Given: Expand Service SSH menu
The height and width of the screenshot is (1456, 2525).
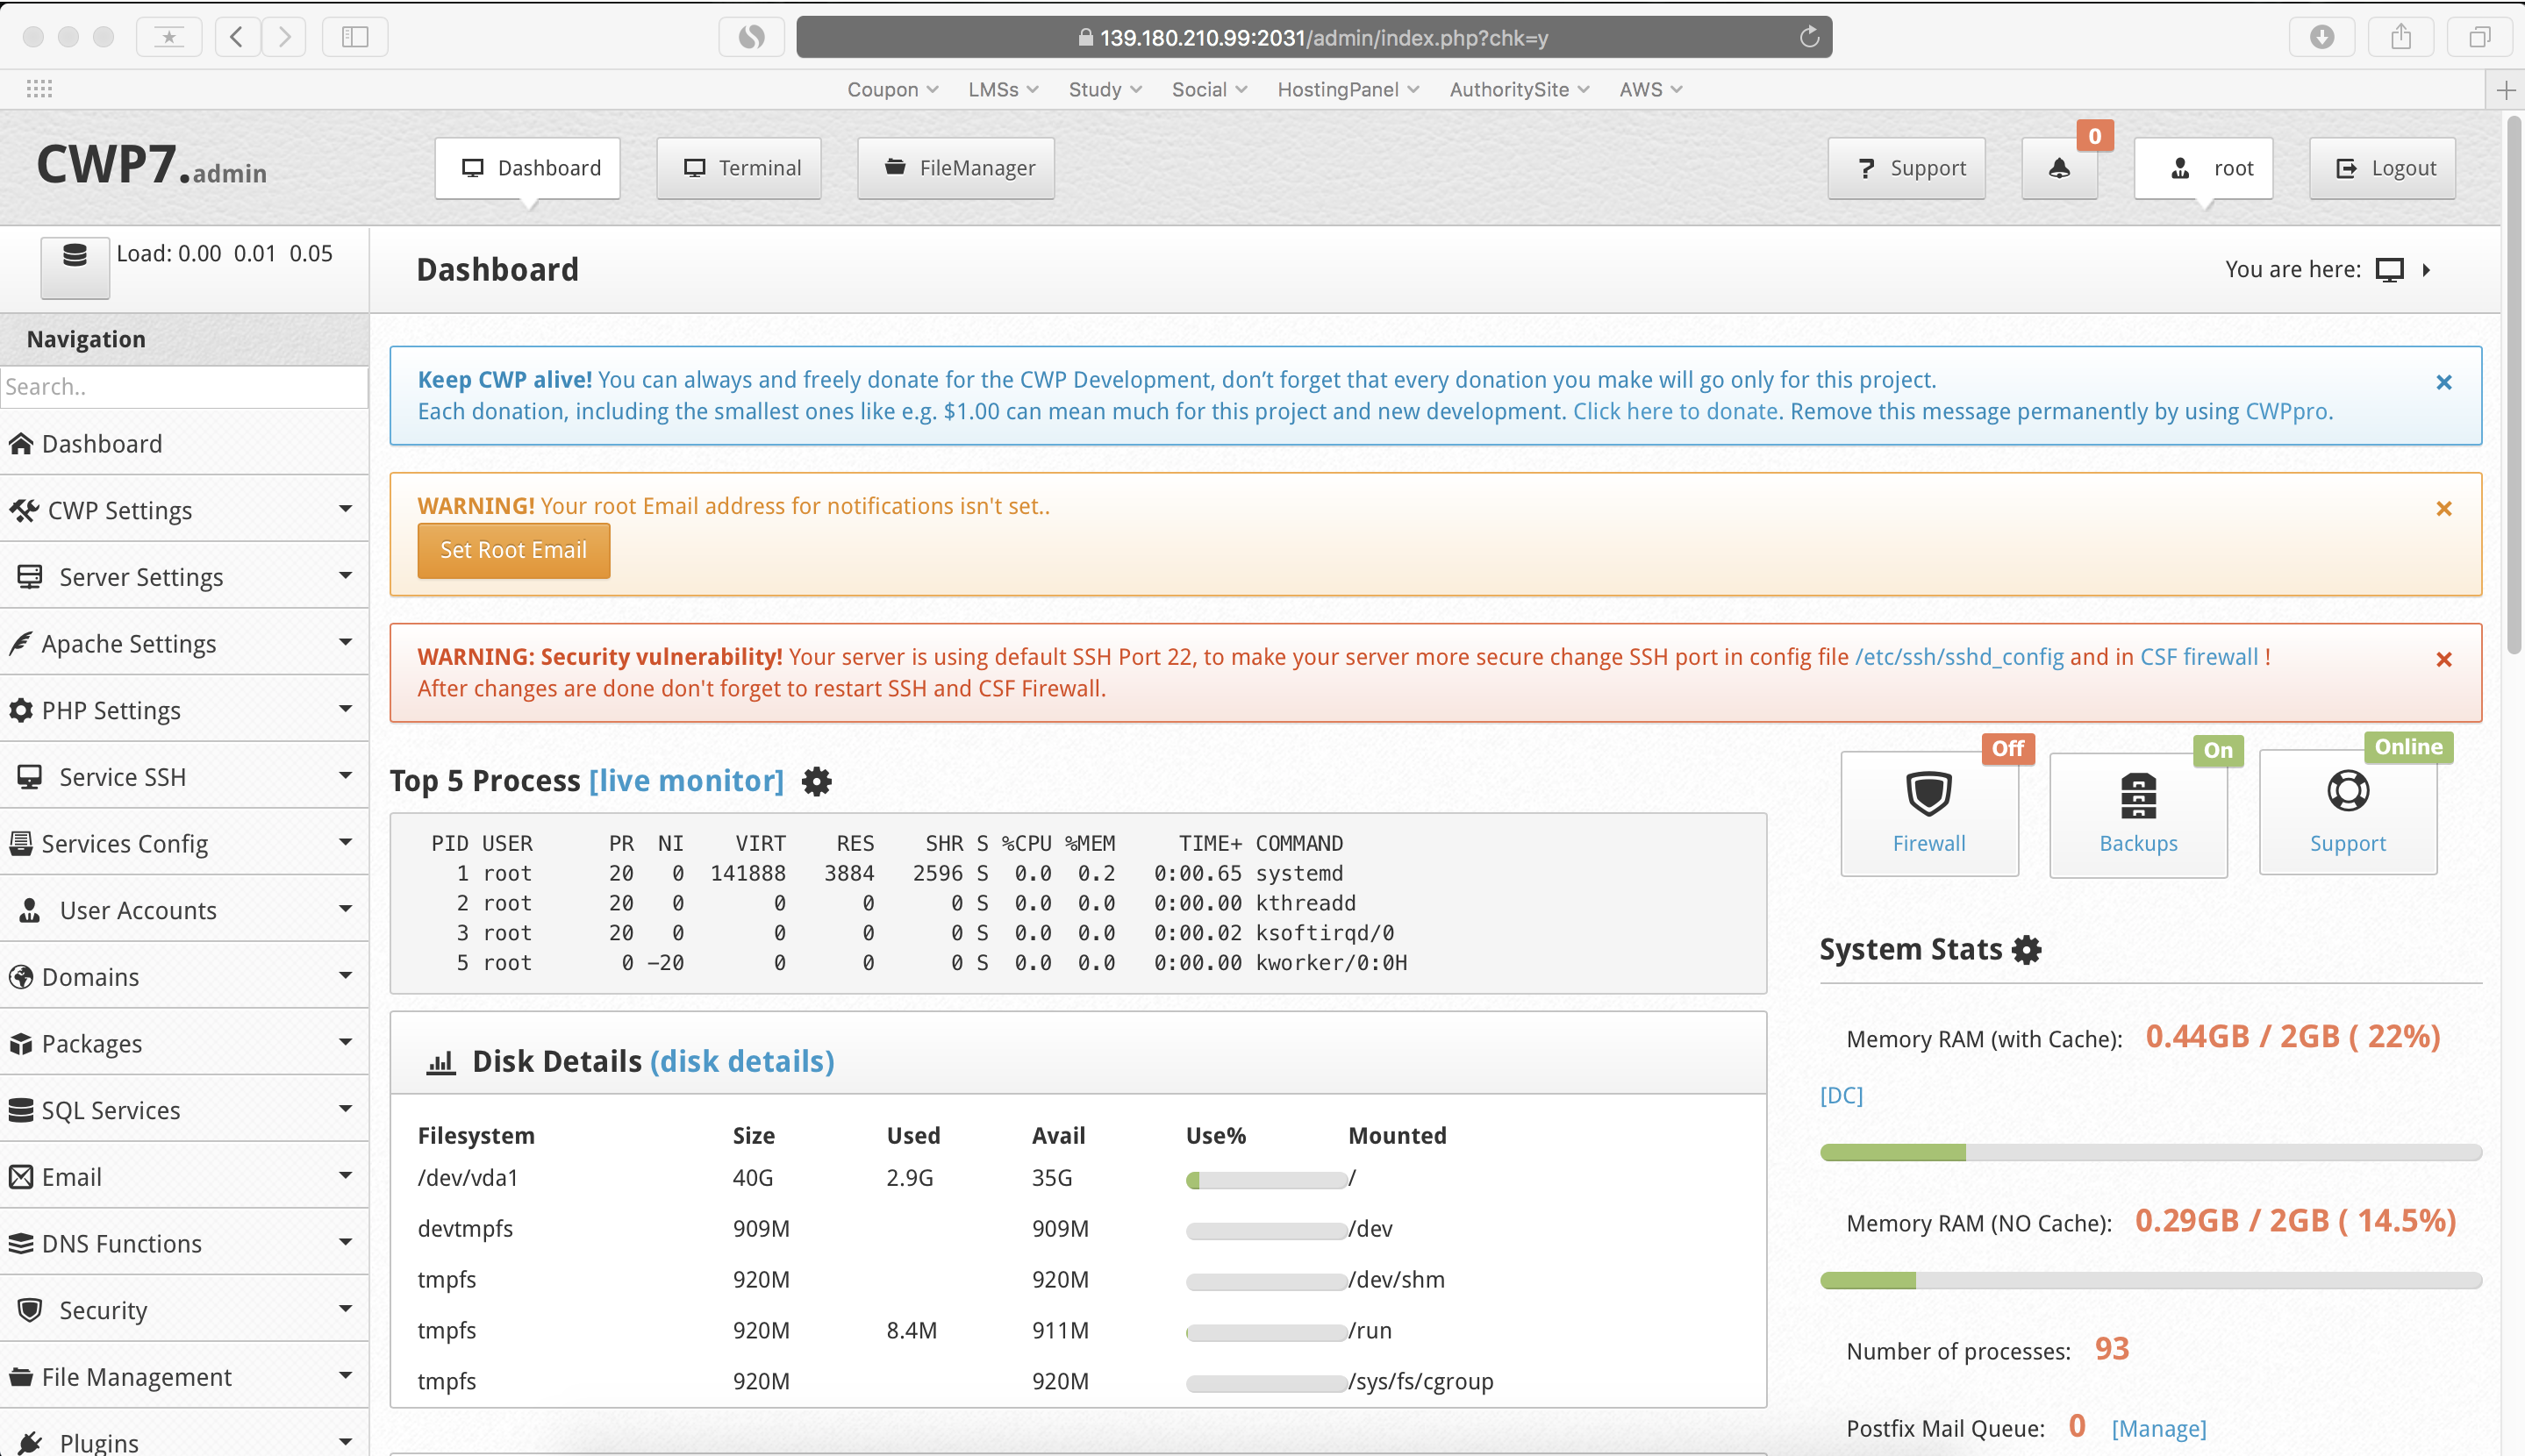Looking at the screenshot, I should tap(184, 777).
